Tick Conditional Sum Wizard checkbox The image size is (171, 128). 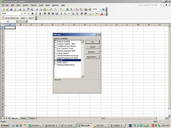[55, 46]
